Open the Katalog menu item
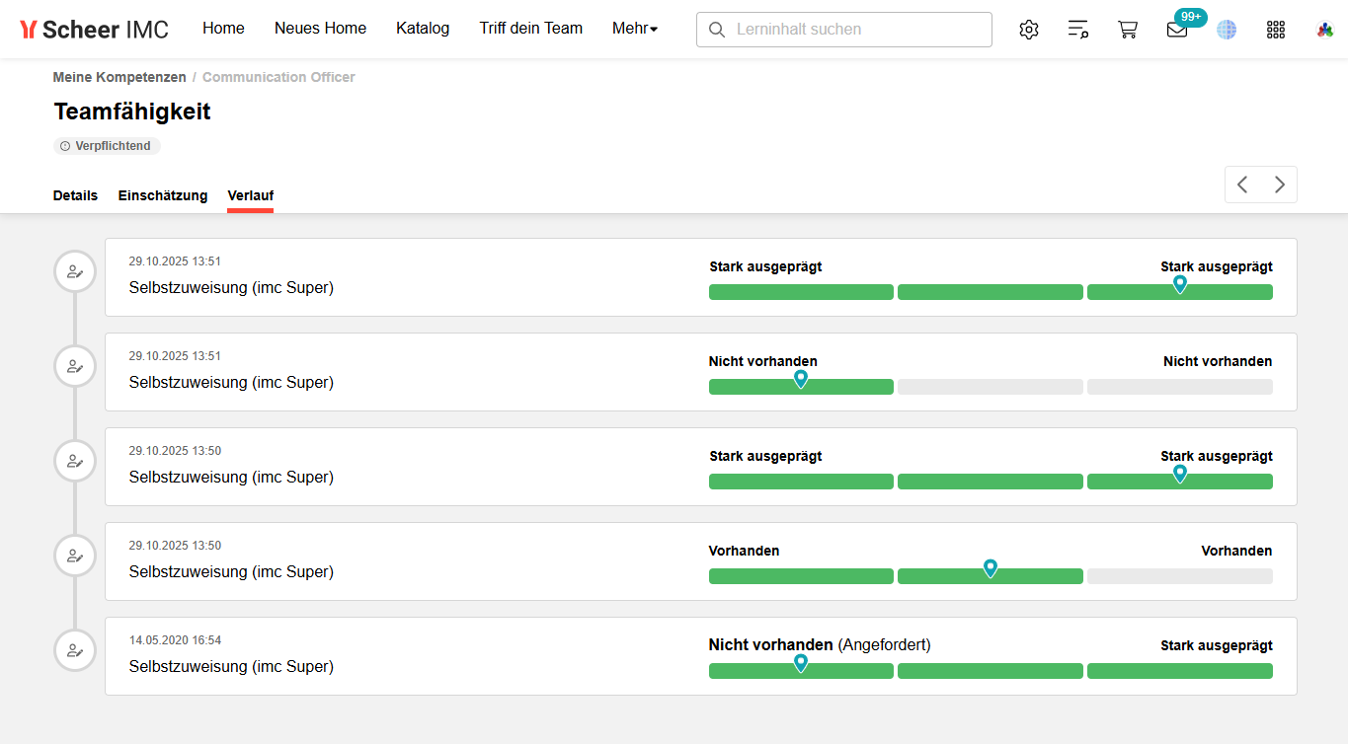The image size is (1348, 744). pyautogui.click(x=423, y=29)
